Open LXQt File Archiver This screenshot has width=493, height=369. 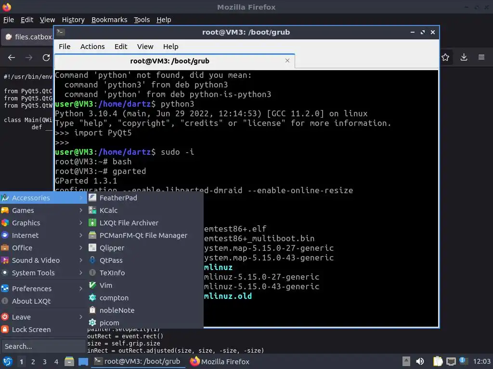pos(145,223)
